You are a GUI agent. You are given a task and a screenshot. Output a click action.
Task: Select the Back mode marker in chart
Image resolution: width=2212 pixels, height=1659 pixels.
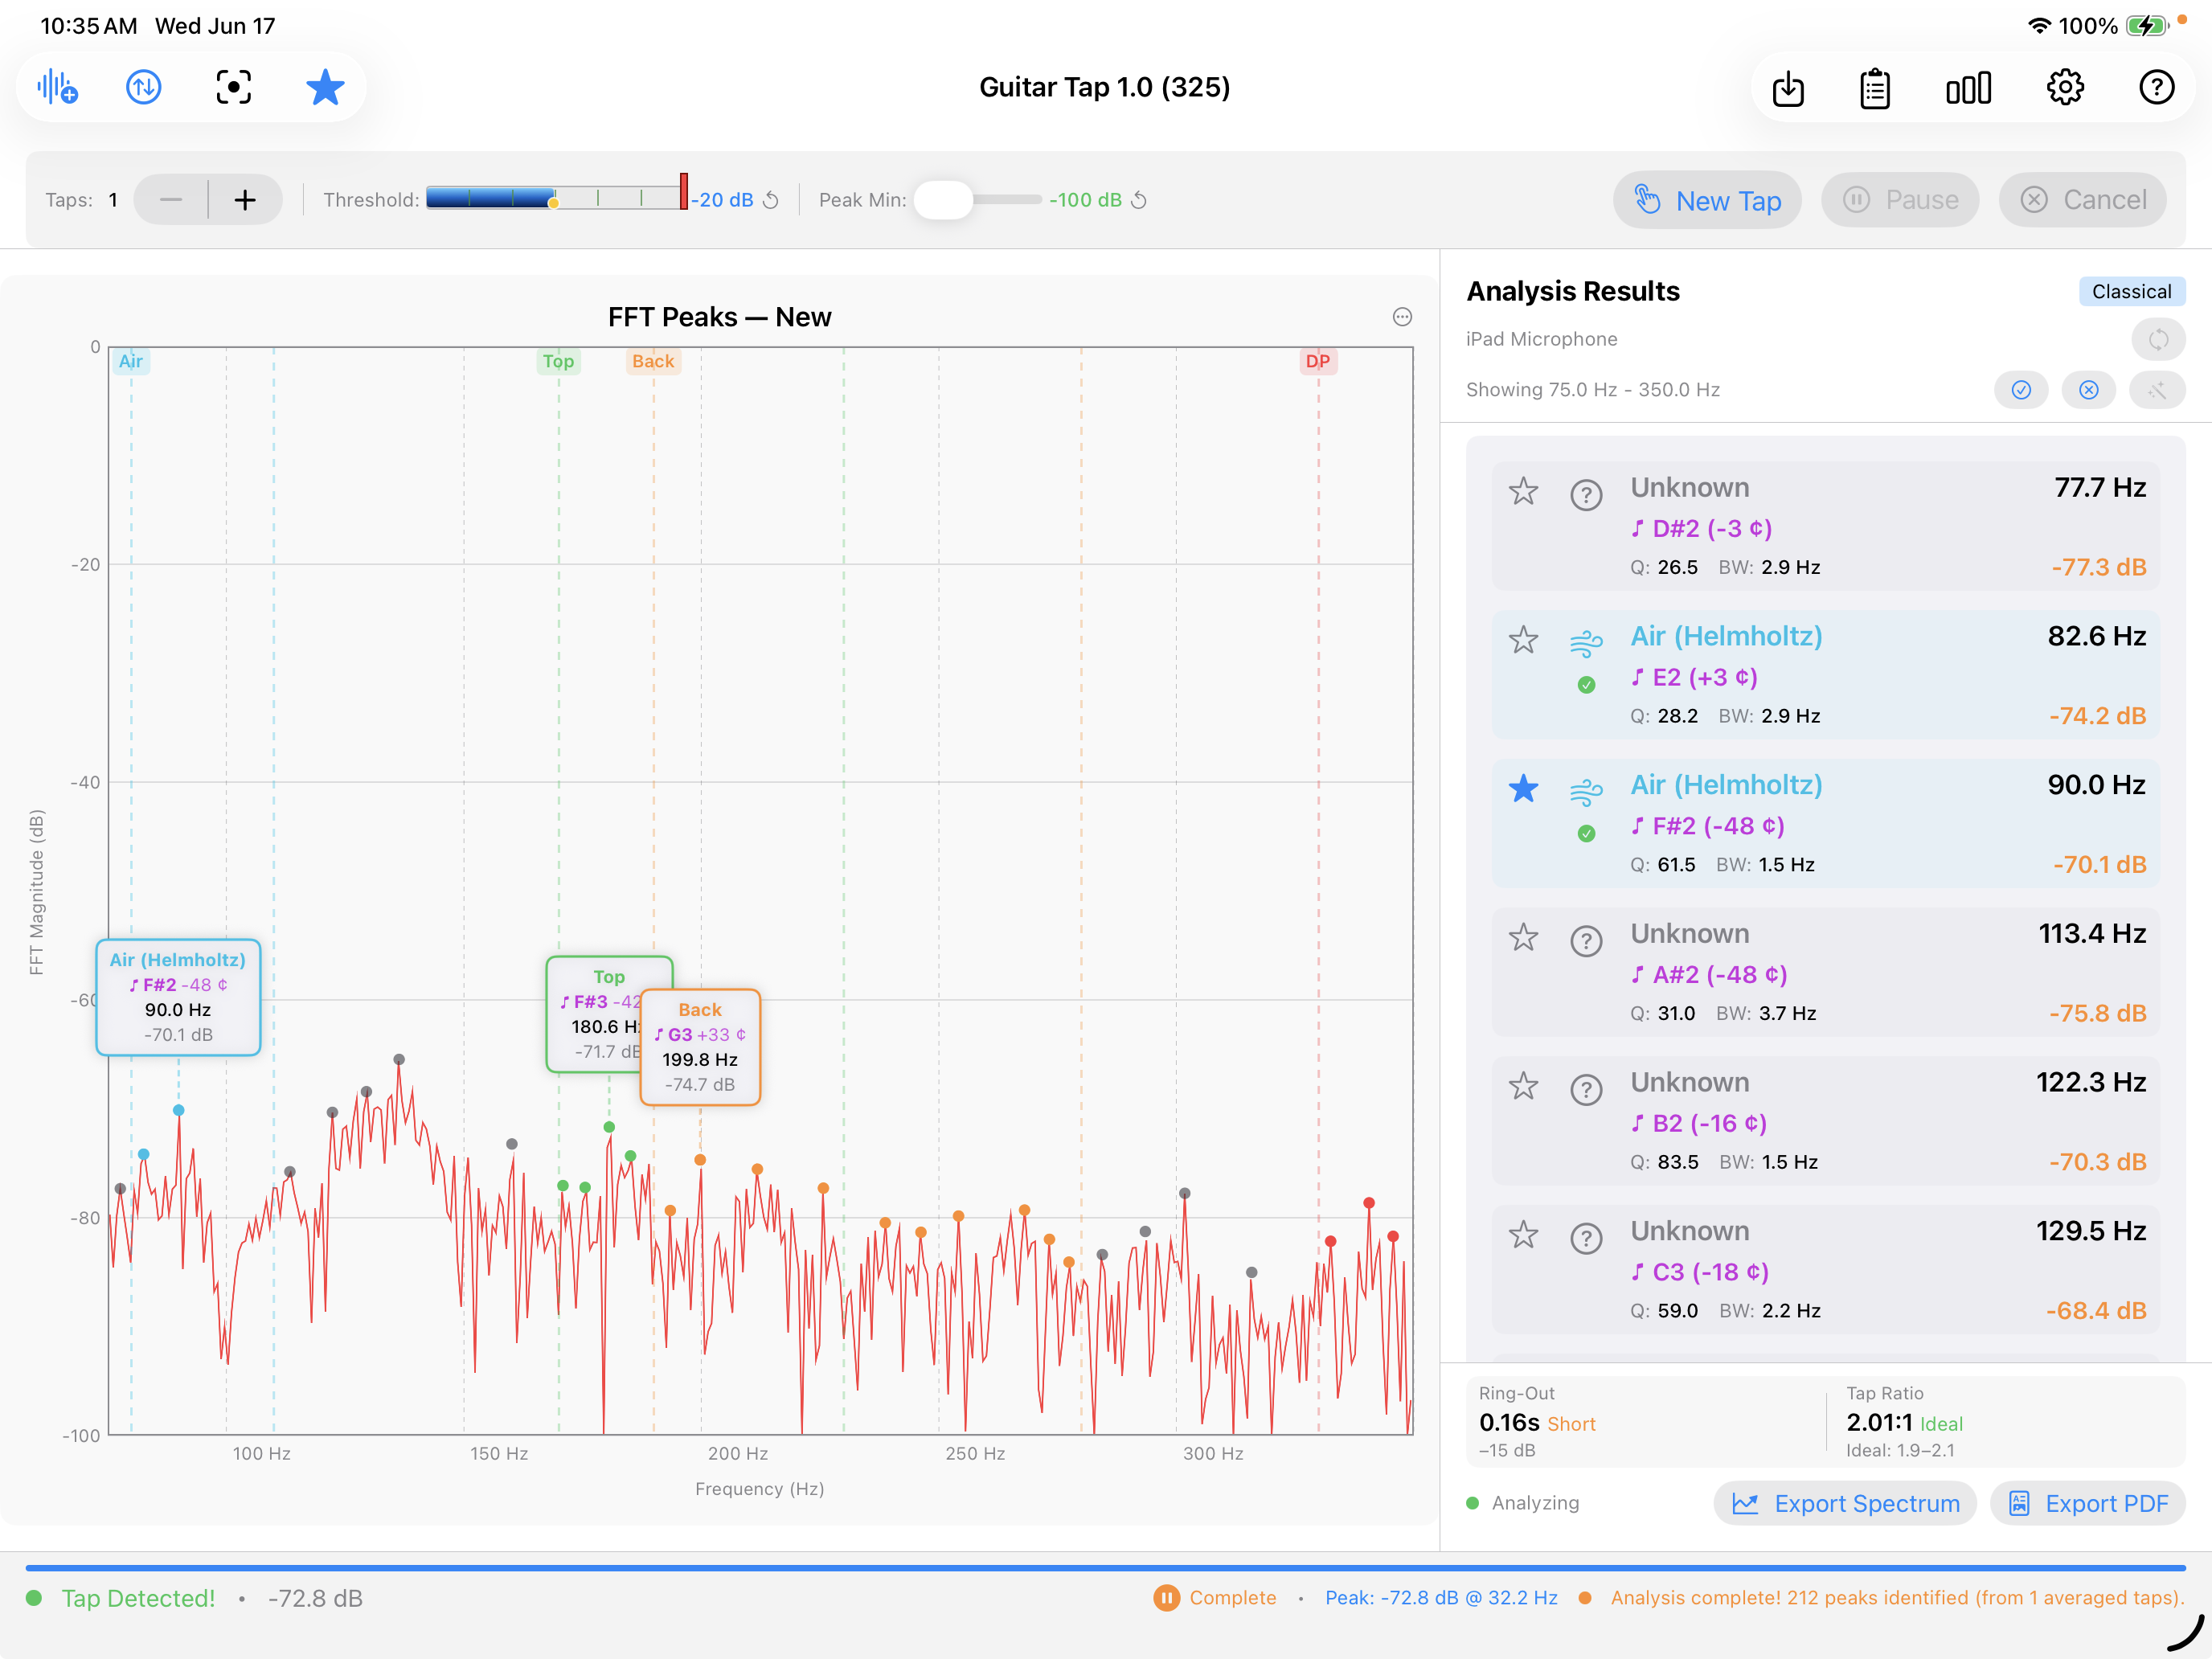(653, 361)
